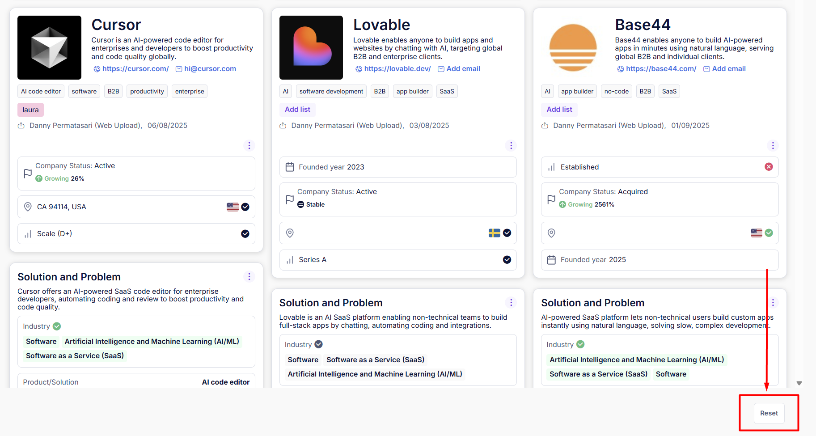Viewport: 816px width, 436px height.
Task: Open the Lovable card three-dot menu
Action: point(511,146)
